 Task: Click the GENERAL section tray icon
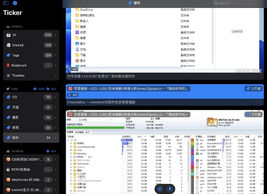click(8, 27)
